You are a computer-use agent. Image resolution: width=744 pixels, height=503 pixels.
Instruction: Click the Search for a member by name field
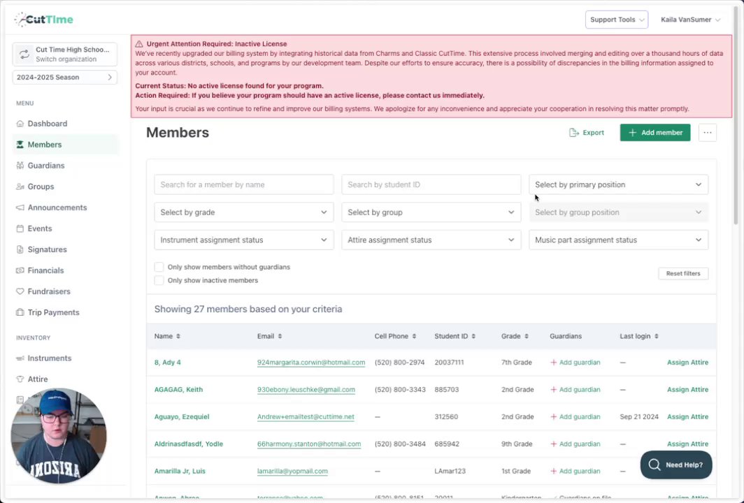click(x=244, y=184)
